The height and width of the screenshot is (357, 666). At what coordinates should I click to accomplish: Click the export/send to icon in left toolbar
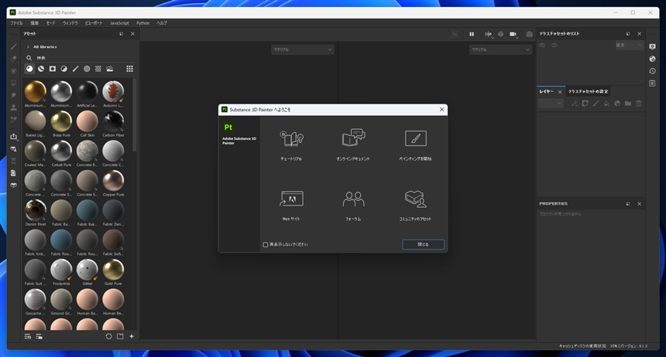click(14, 137)
